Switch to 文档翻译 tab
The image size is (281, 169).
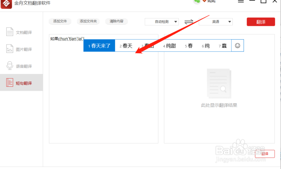pos(22,32)
